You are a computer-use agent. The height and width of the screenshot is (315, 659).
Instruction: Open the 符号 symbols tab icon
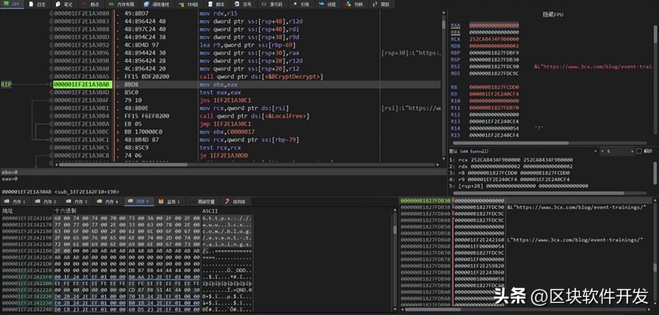(236, 4)
